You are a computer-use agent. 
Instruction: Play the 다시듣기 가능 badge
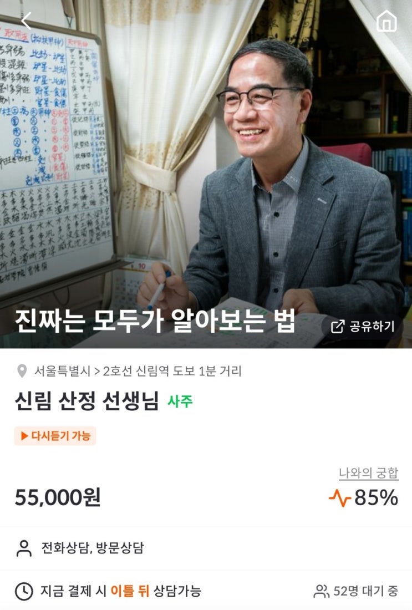(x=55, y=436)
